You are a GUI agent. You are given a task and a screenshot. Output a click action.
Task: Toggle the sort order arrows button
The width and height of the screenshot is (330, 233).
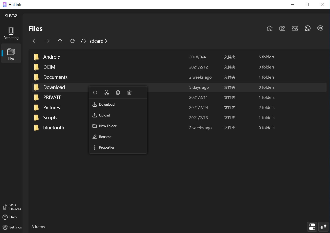coord(323,227)
